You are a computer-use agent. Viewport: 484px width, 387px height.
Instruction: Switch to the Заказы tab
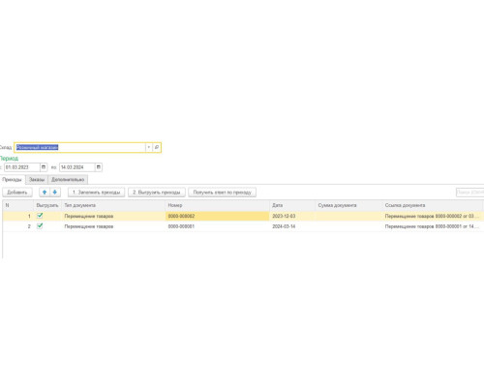point(37,179)
